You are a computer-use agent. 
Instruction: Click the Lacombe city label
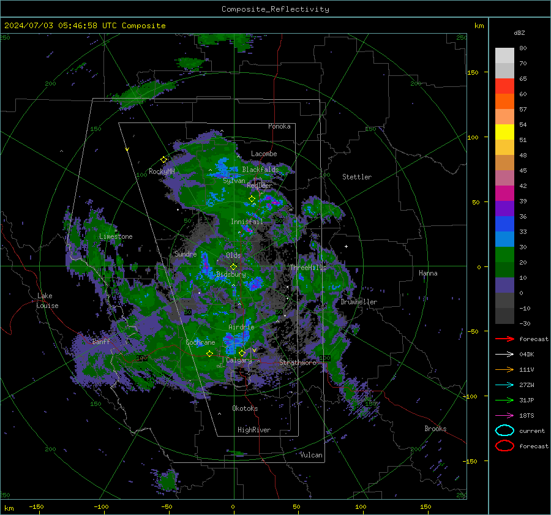[264, 154]
